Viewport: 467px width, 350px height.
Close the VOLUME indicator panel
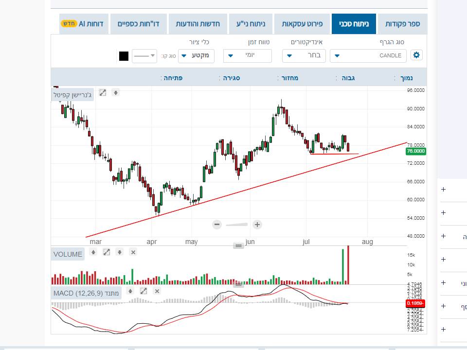133,252
